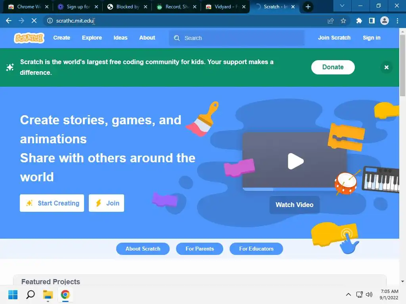Click the sparkle icon in donation banner

coord(10,67)
